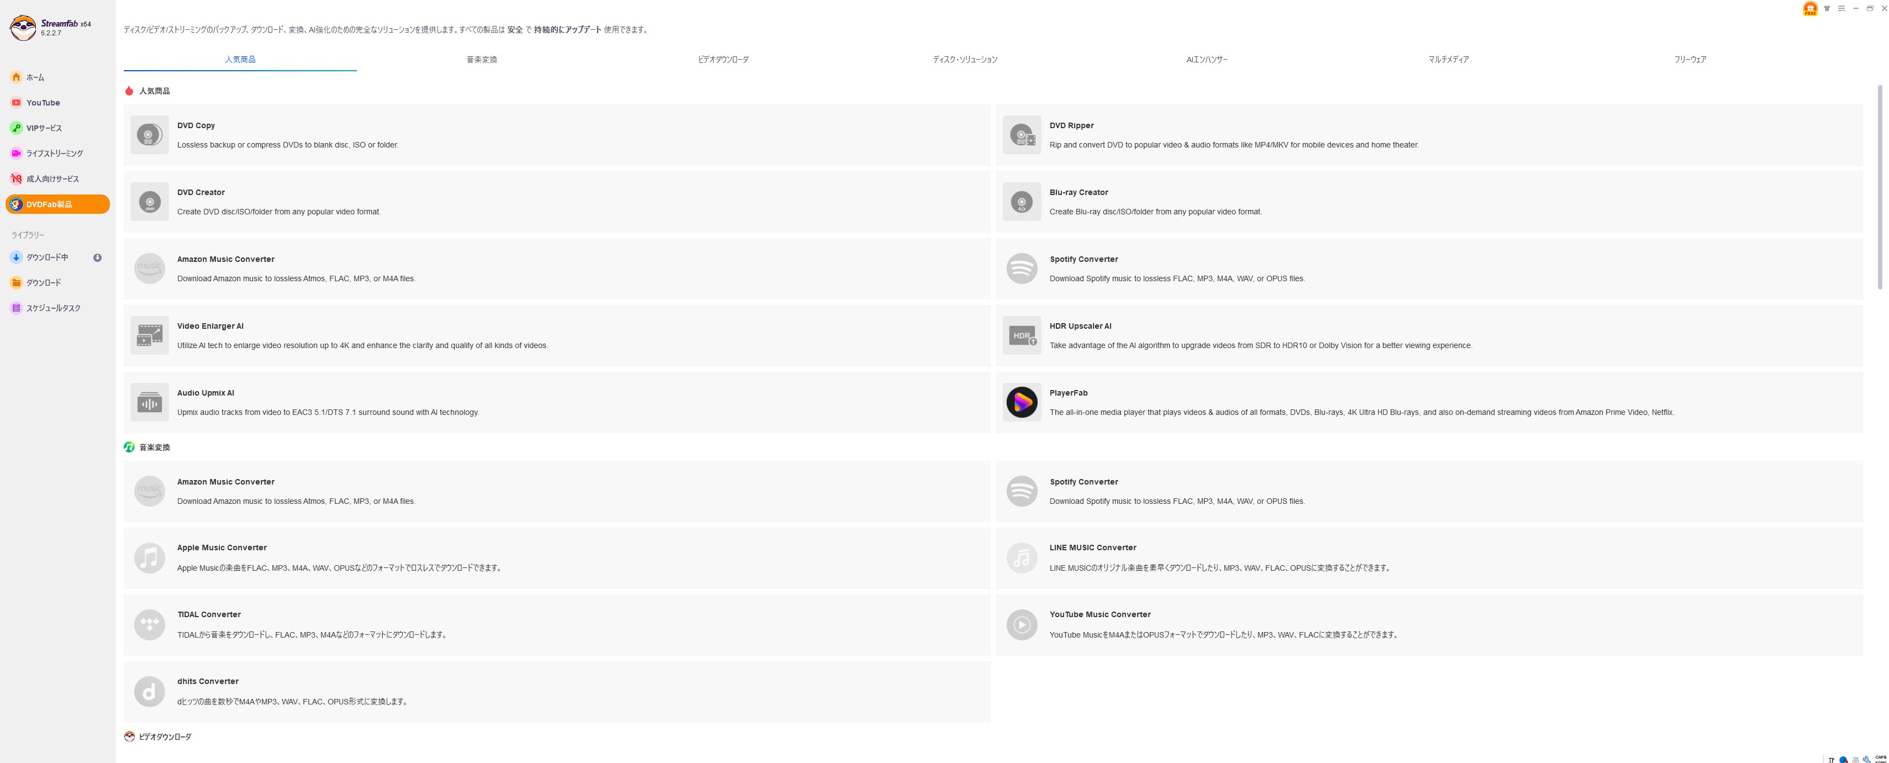This screenshot has height=763, width=1889.
Task: Open the HDR Upscaler AI title
Action: 1080,326
